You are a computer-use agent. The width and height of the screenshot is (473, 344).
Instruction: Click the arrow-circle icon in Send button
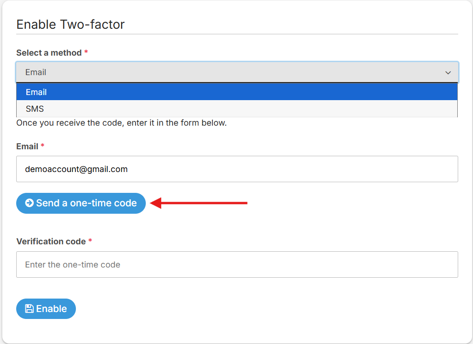click(x=29, y=203)
